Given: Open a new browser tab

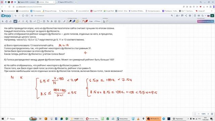Looking at the screenshot, I should (x=76, y=2).
